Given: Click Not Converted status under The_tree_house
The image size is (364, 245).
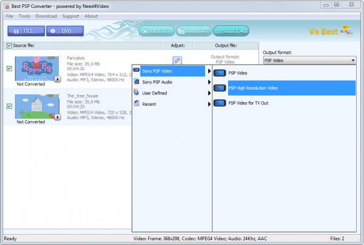Looking at the screenshot, I should pos(31,122).
